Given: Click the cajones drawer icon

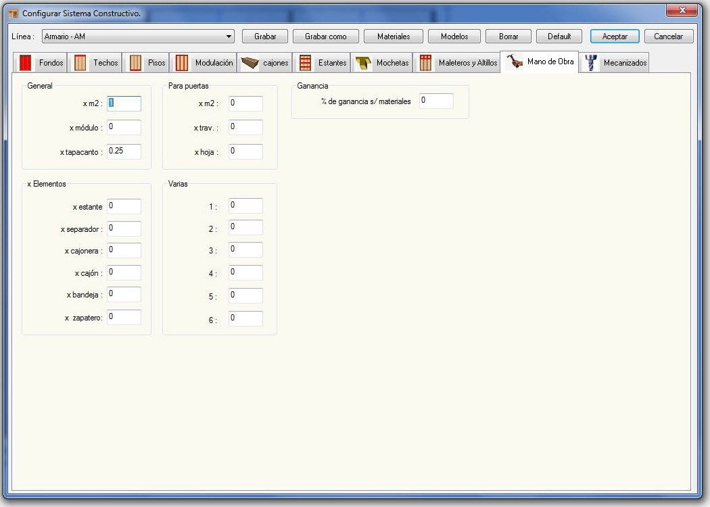Looking at the screenshot, I should [250, 63].
